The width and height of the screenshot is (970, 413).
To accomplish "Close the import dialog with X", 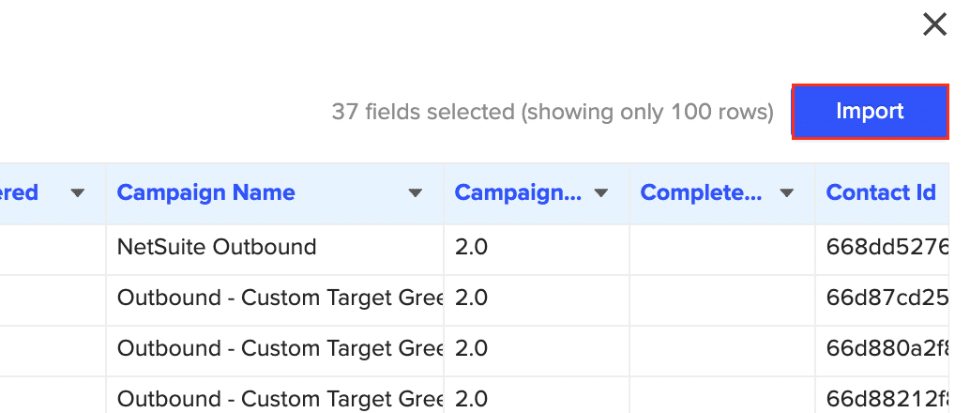I will coord(934,24).
